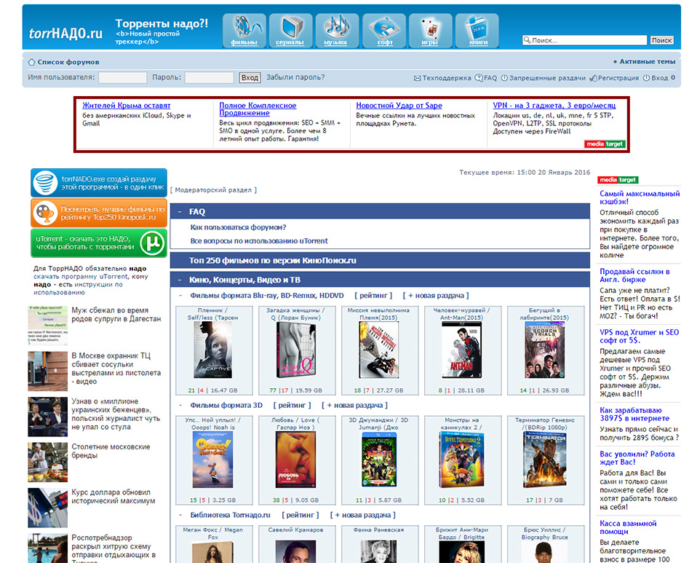The image size is (697, 563).
Task: Open the Миссия невыполнима poster
Action: pyautogui.click(x=379, y=350)
